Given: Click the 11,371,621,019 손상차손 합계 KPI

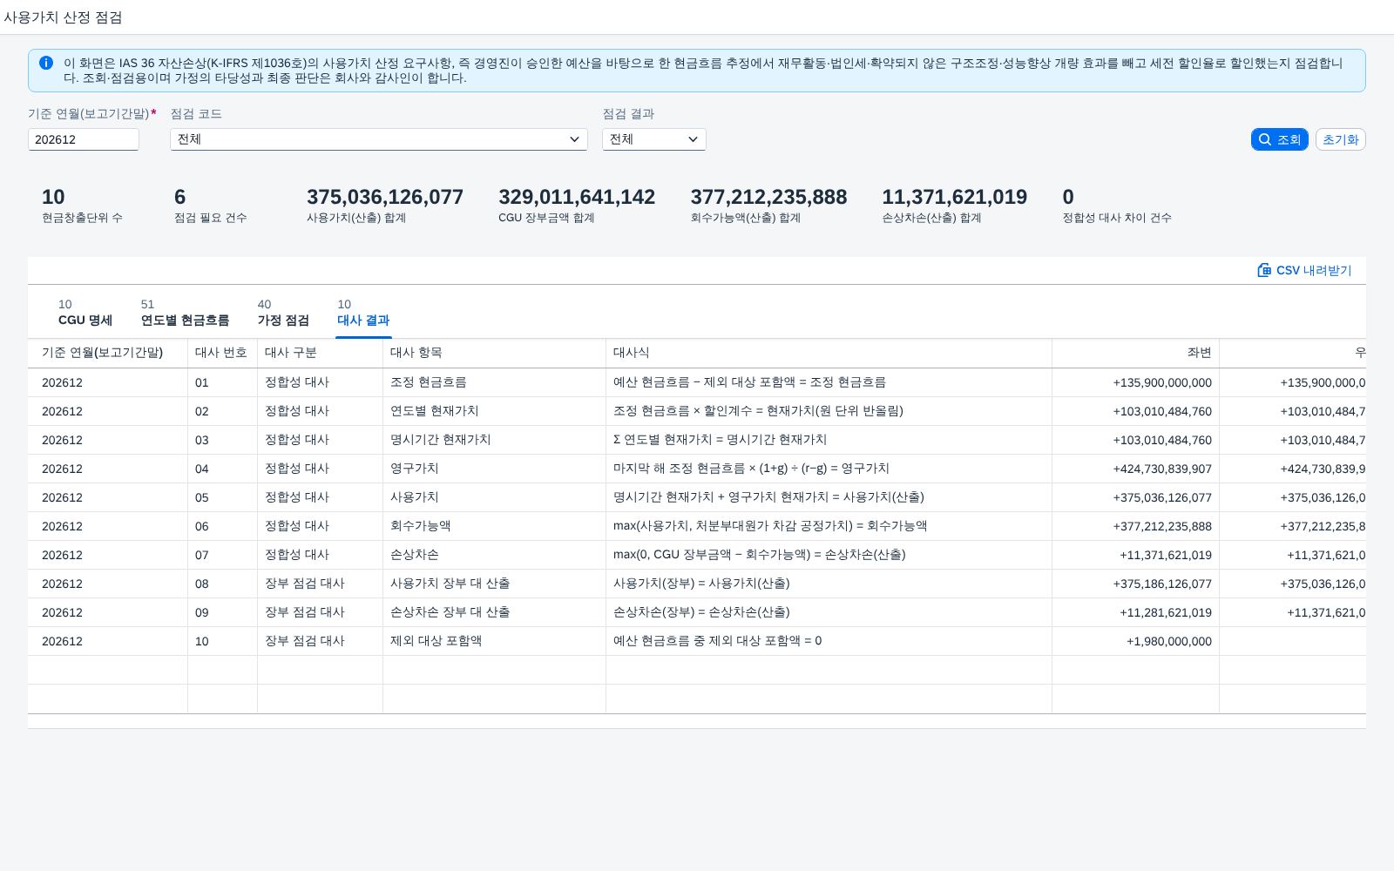Looking at the screenshot, I should coord(954,198).
